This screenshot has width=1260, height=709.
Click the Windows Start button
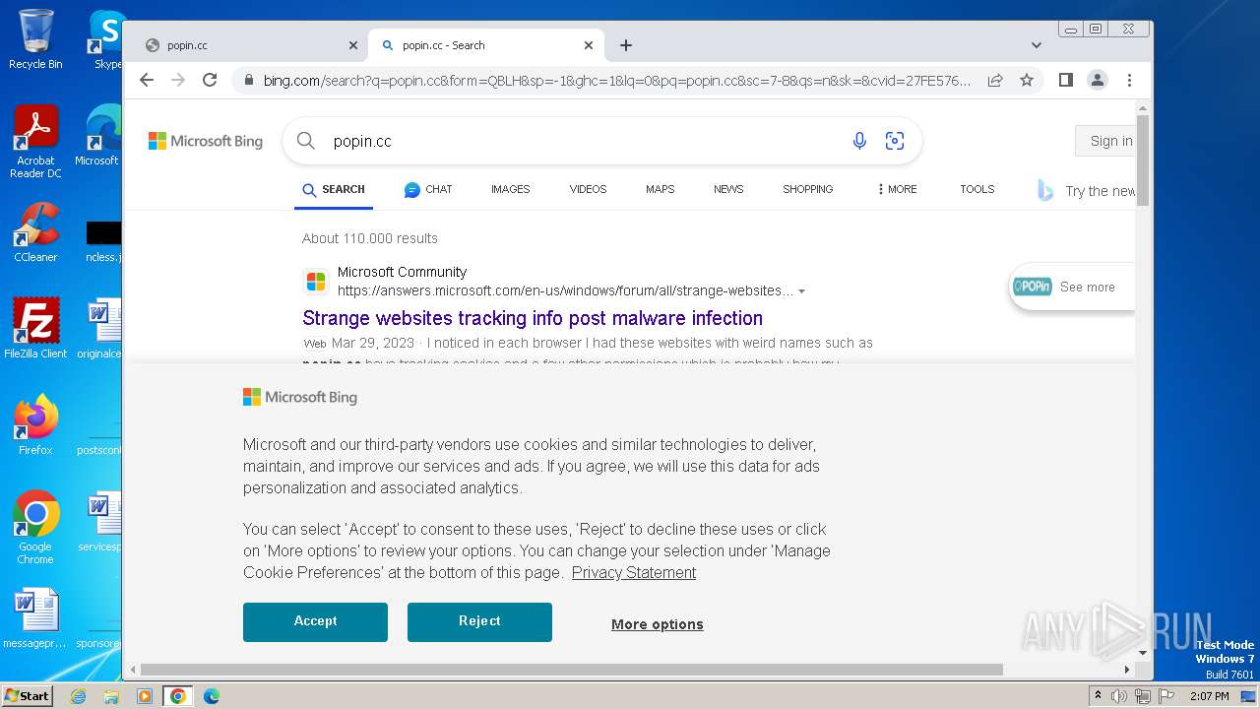click(28, 696)
